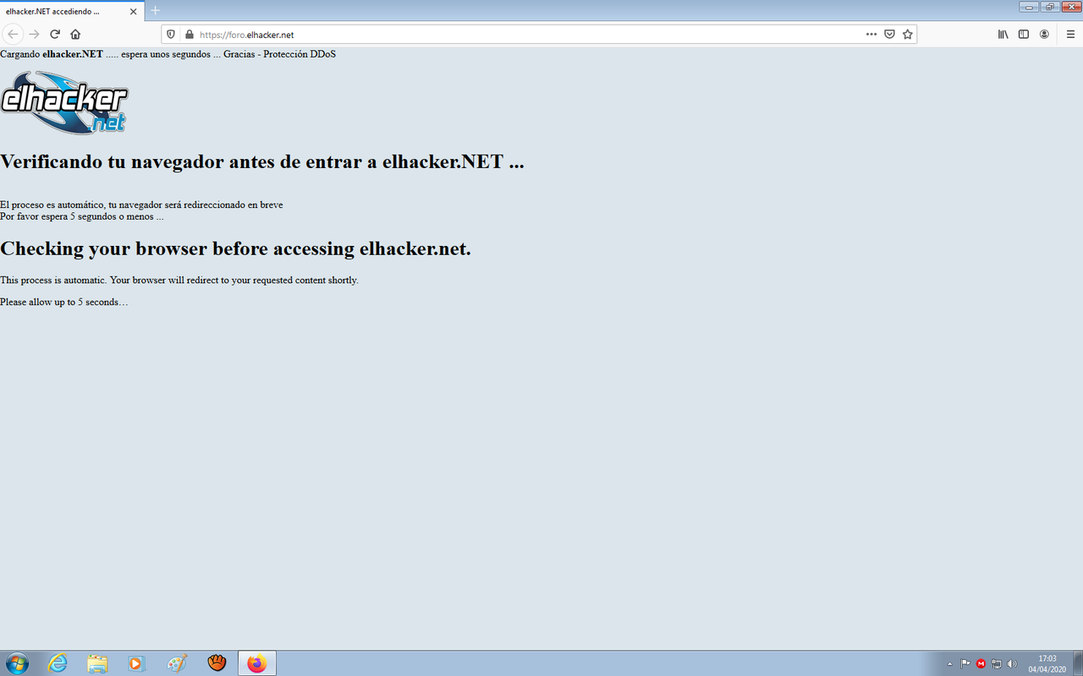Open the Windows Start menu
Viewport: 1083px width, 676px height.
(x=17, y=663)
